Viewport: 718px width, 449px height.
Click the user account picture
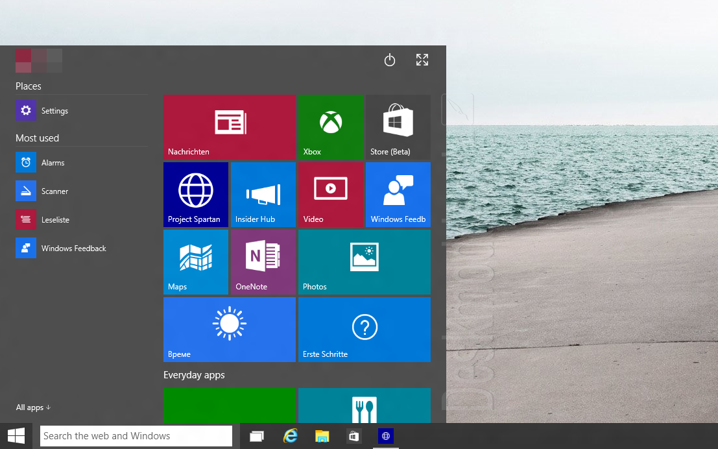(x=39, y=60)
